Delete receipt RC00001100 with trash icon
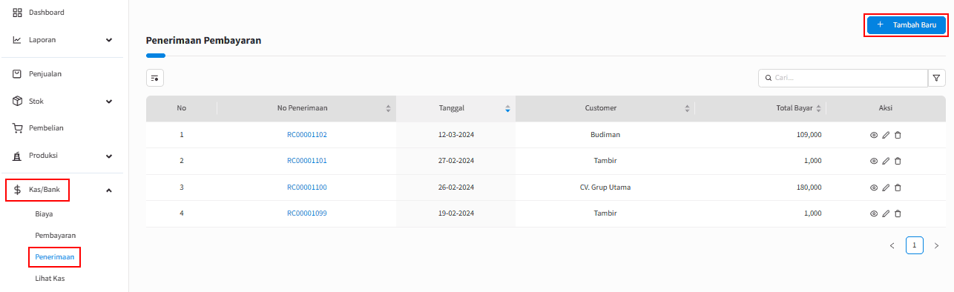Image resolution: width=954 pixels, height=292 pixels. 898,188
